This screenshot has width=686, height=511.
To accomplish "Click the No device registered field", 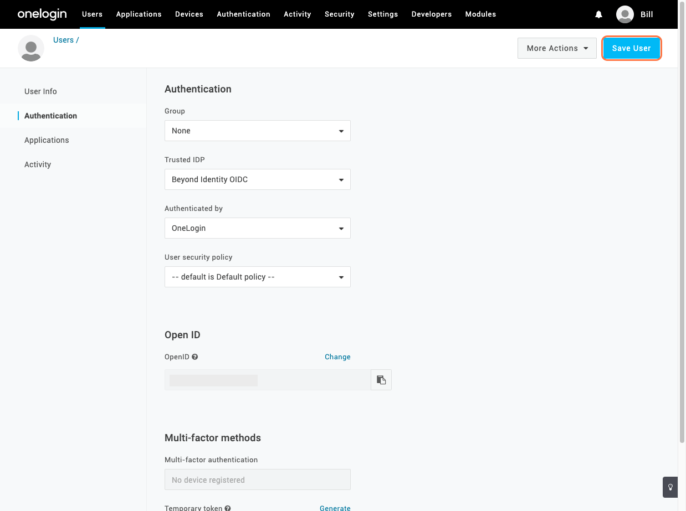I will (257, 479).
